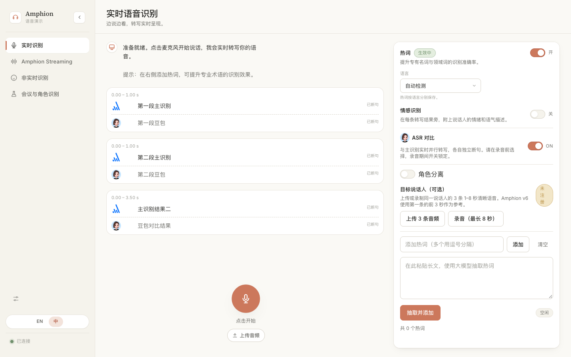571x357 pixels.
Task: Click the 实时语音识别 page heading
Action: pos(132,13)
